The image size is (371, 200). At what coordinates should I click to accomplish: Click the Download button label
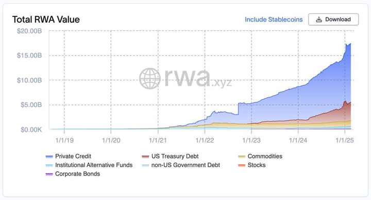tap(338, 20)
